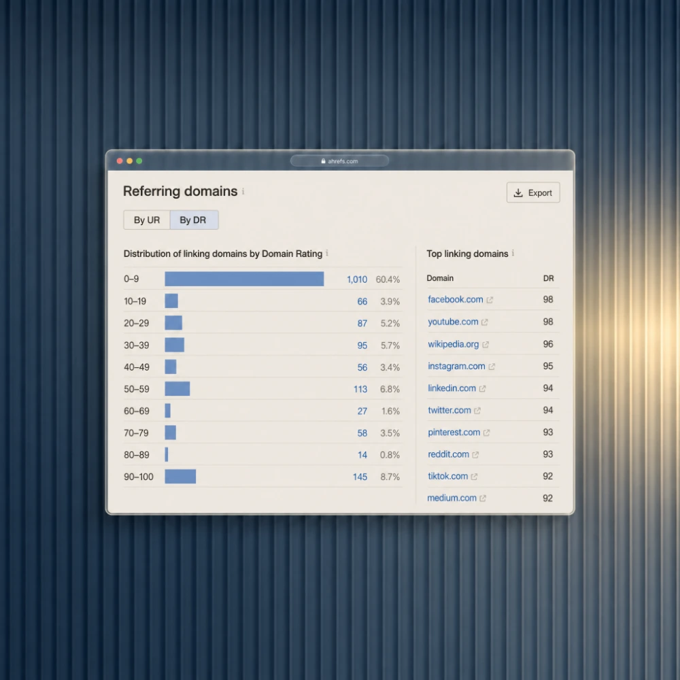Click the Domain column header
680x680 pixels.
click(440, 278)
